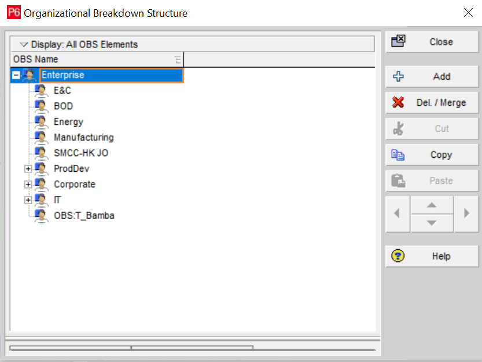The height and width of the screenshot is (362, 482).
Task: Click Del. / Merge button
Action: tap(432, 102)
